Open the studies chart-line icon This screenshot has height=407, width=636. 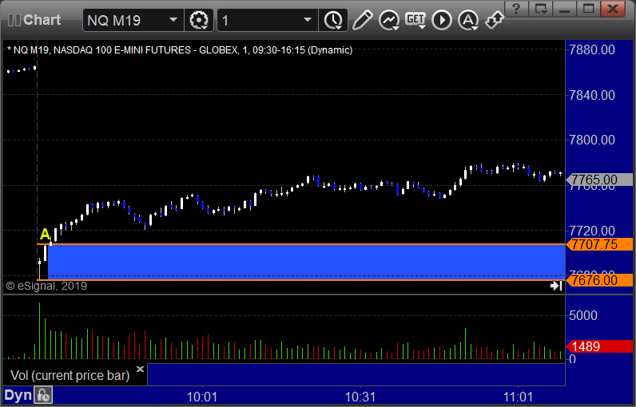(389, 20)
